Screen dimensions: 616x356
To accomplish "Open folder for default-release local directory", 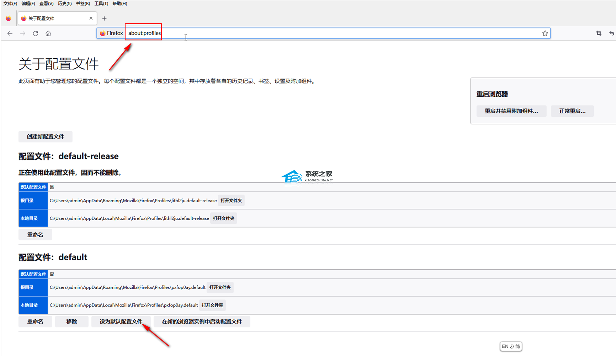I will [223, 218].
